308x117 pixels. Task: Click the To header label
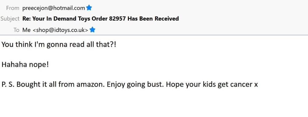16,30
